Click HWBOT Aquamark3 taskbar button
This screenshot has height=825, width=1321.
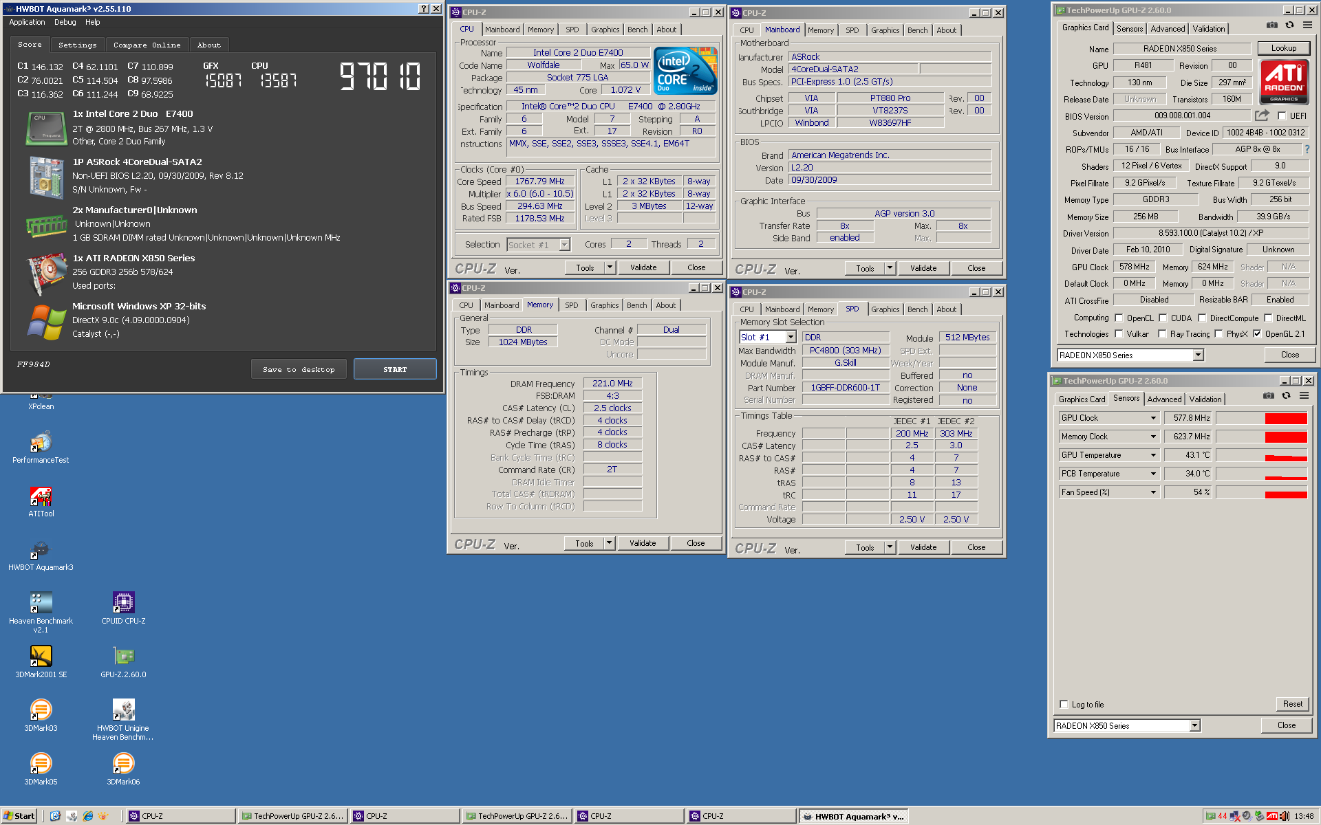(x=854, y=816)
